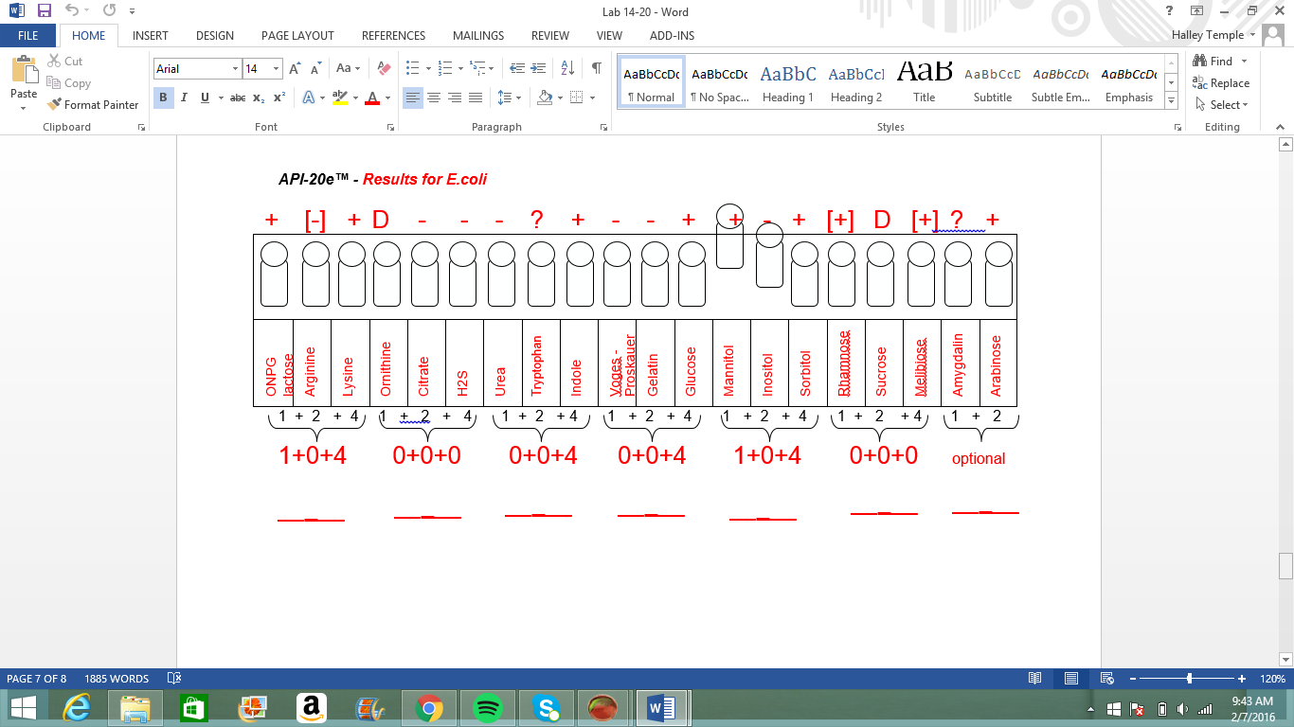Show or hide paragraph marks

[x=596, y=69]
